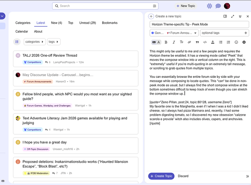
Task: Switch to Unread (29) tab
Action: 87,23
